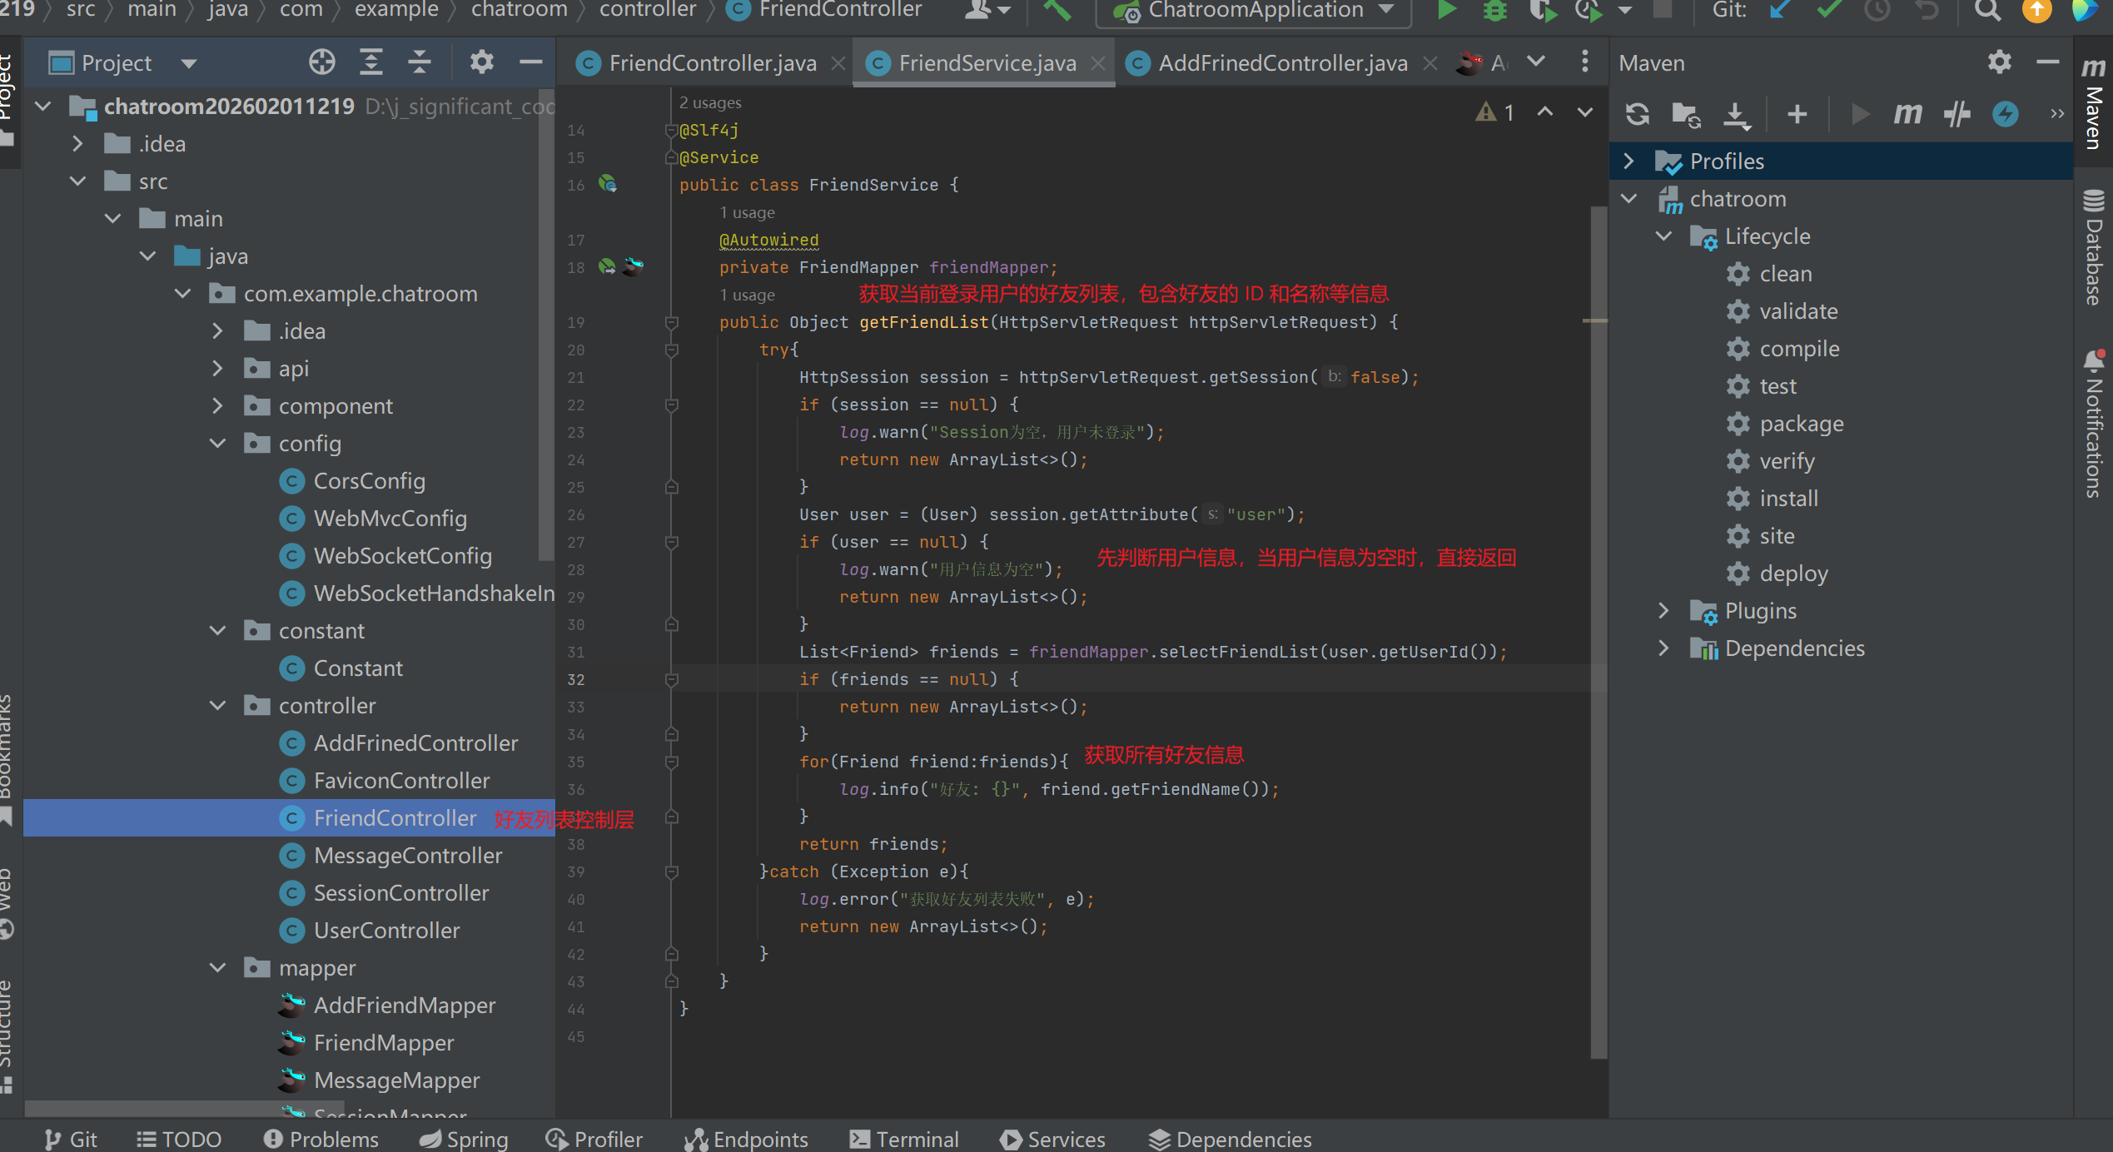Toggle Maven Offline Mode icon
The image size is (2113, 1152).
(x=1956, y=113)
